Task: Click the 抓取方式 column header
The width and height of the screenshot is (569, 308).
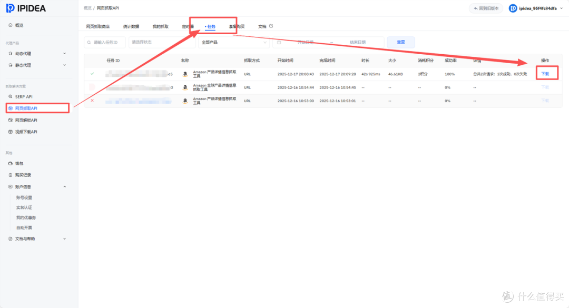Action: (x=252, y=61)
